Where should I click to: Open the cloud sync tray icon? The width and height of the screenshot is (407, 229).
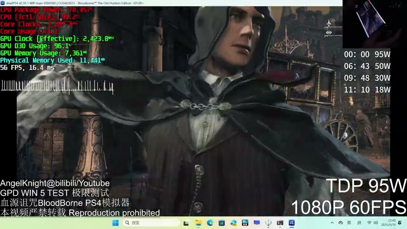(341, 223)
